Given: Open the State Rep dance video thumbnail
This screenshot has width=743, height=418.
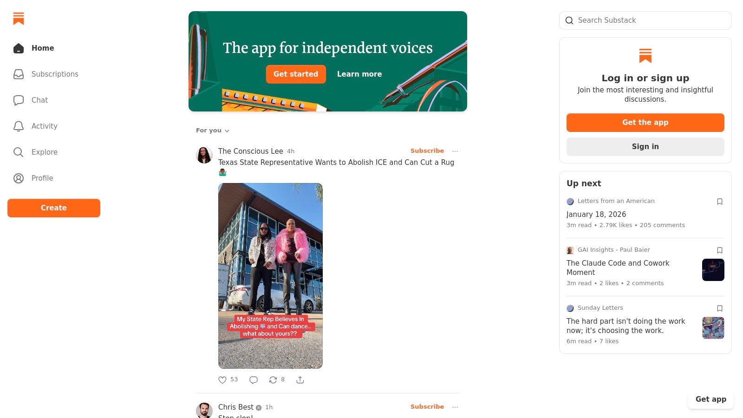Looking at the screenshot, I should point(270,276).
